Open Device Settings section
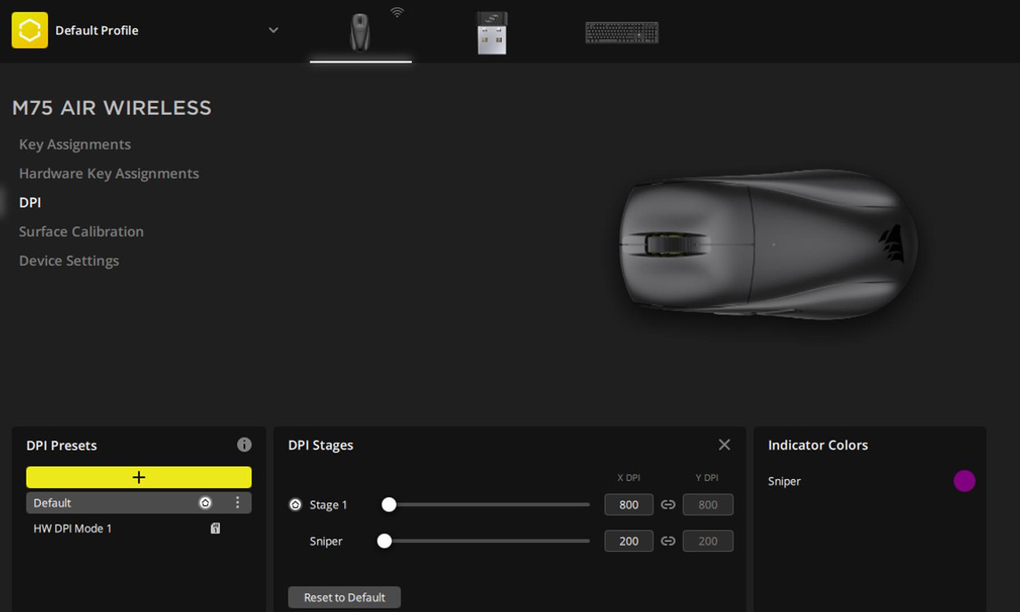Image resolution: width=1020 pixels, height=612 pixels. (x=69, y=261)
